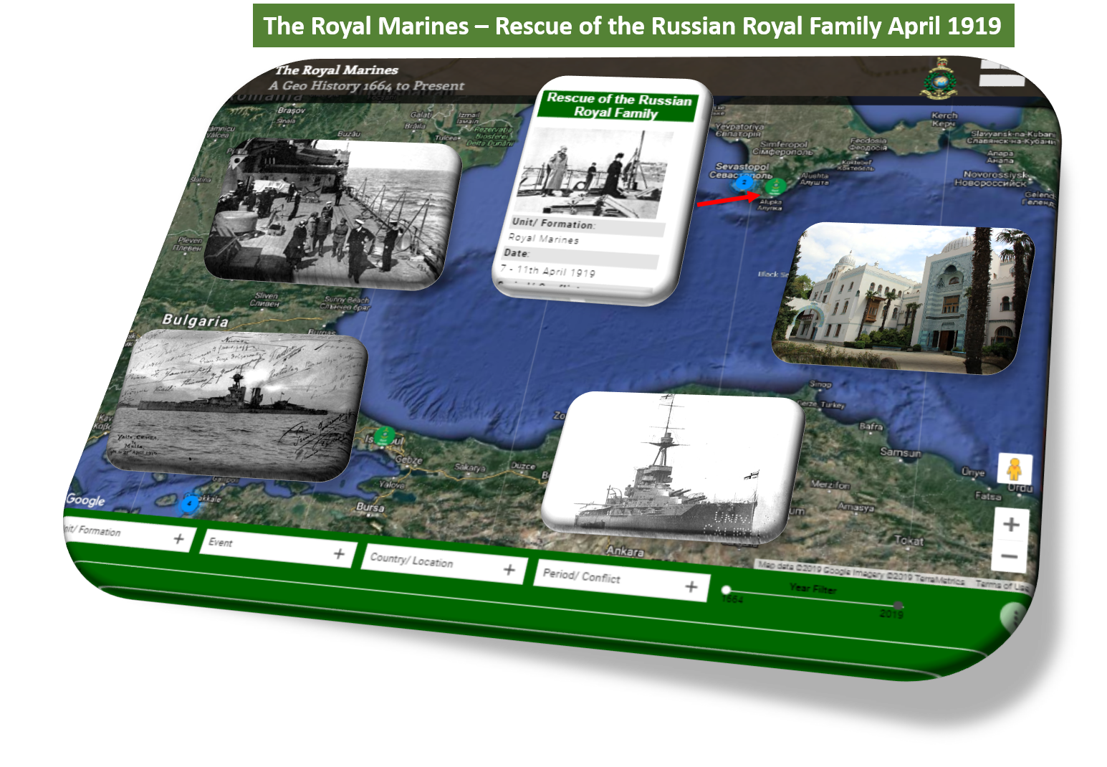1107x767 pixels.
Task: Click the Bulgaria country label
Action: [196, 320]
